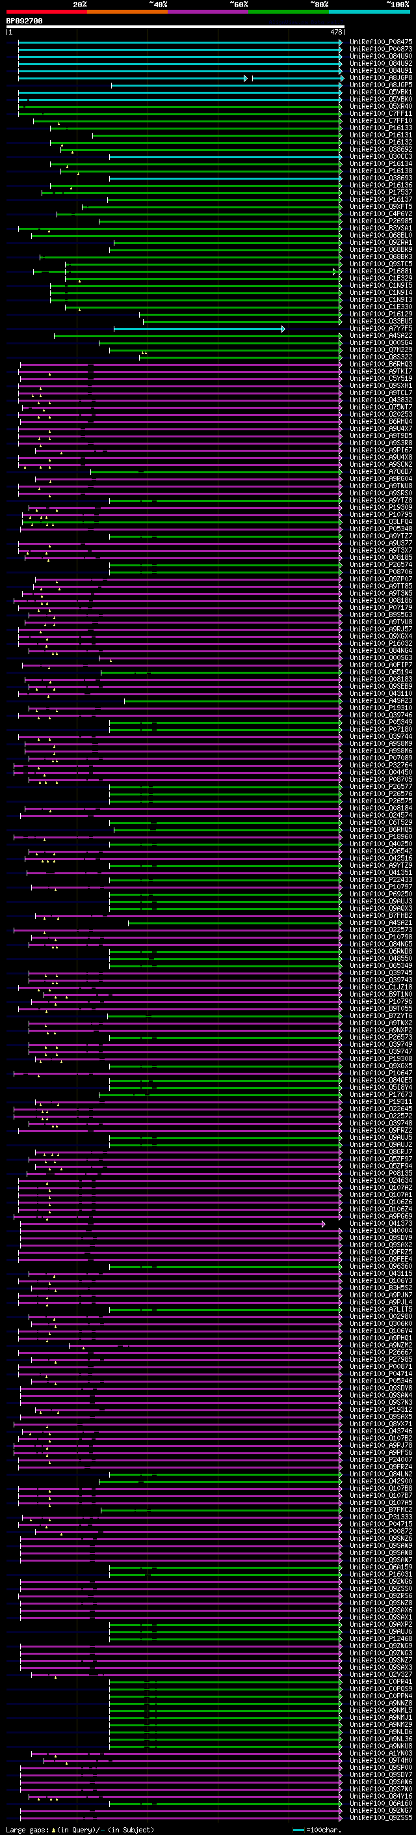This screenshot has height=1835, width=416.
Task: Select the UniRef100_P24007 entry
Action: click(x=380, y=1459)
